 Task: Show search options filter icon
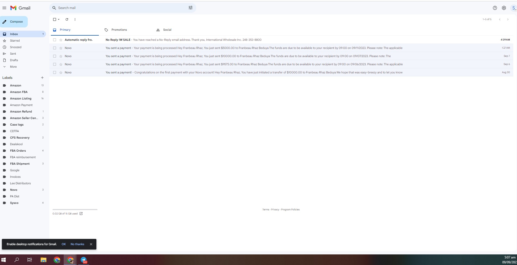(191, 8)
